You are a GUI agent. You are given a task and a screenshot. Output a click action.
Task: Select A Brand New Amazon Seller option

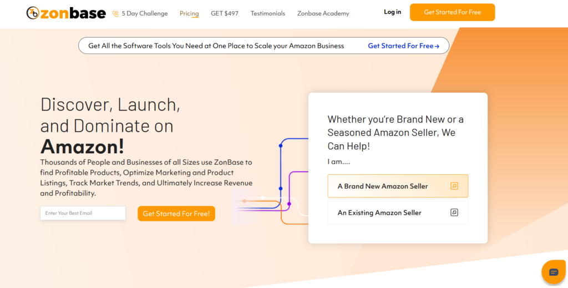point(383,186)
